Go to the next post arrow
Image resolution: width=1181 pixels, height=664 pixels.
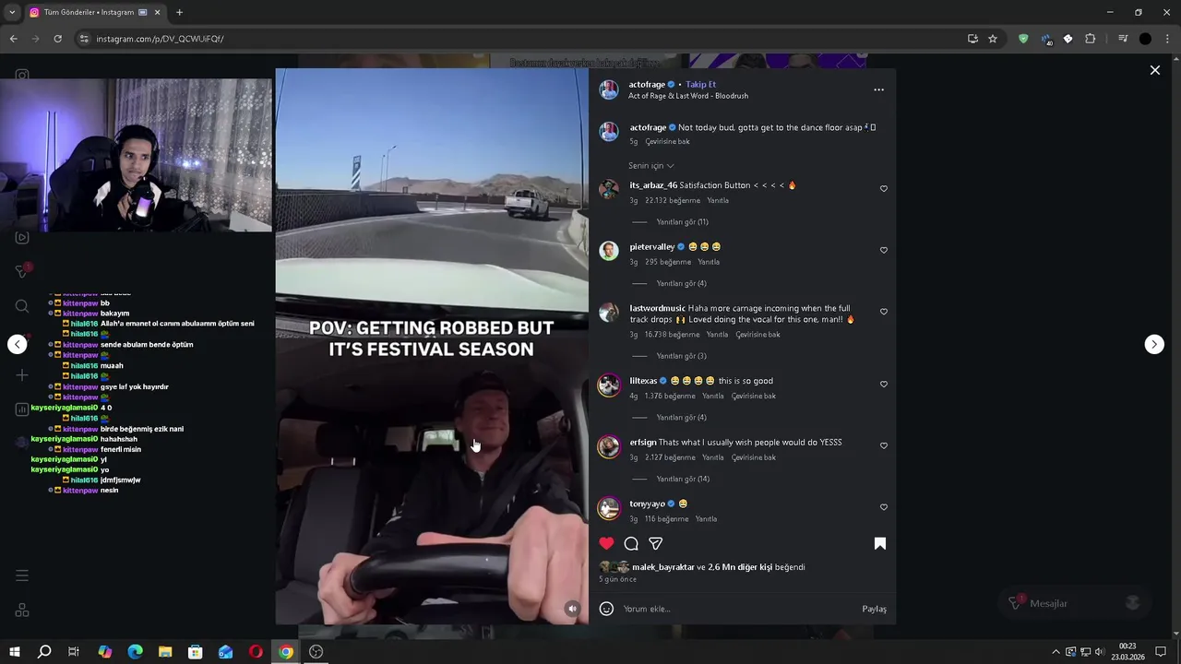coord(1154,344)
